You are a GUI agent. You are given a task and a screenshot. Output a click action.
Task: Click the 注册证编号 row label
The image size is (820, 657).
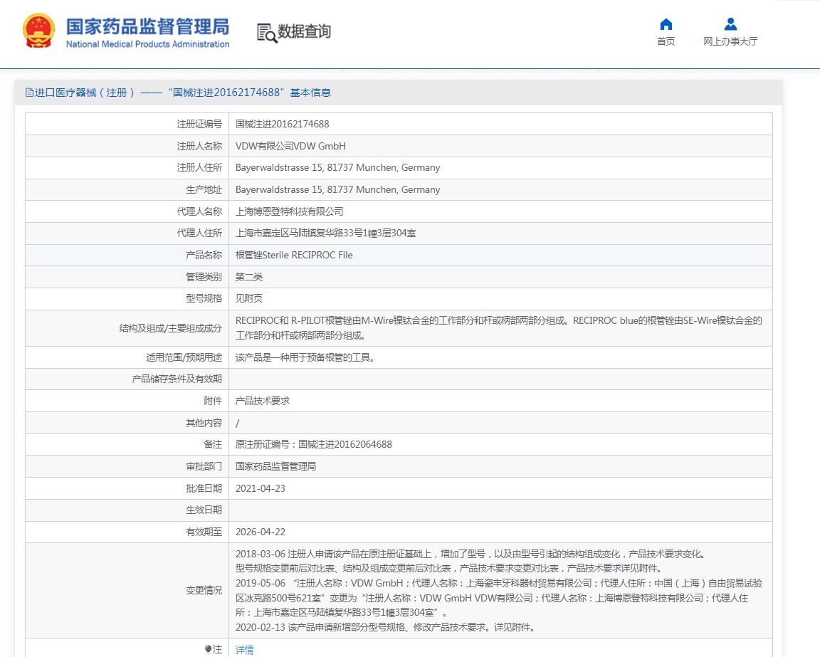click(199, 124)
